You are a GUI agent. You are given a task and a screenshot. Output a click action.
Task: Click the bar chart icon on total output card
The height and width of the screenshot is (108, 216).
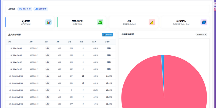[48, 22]
